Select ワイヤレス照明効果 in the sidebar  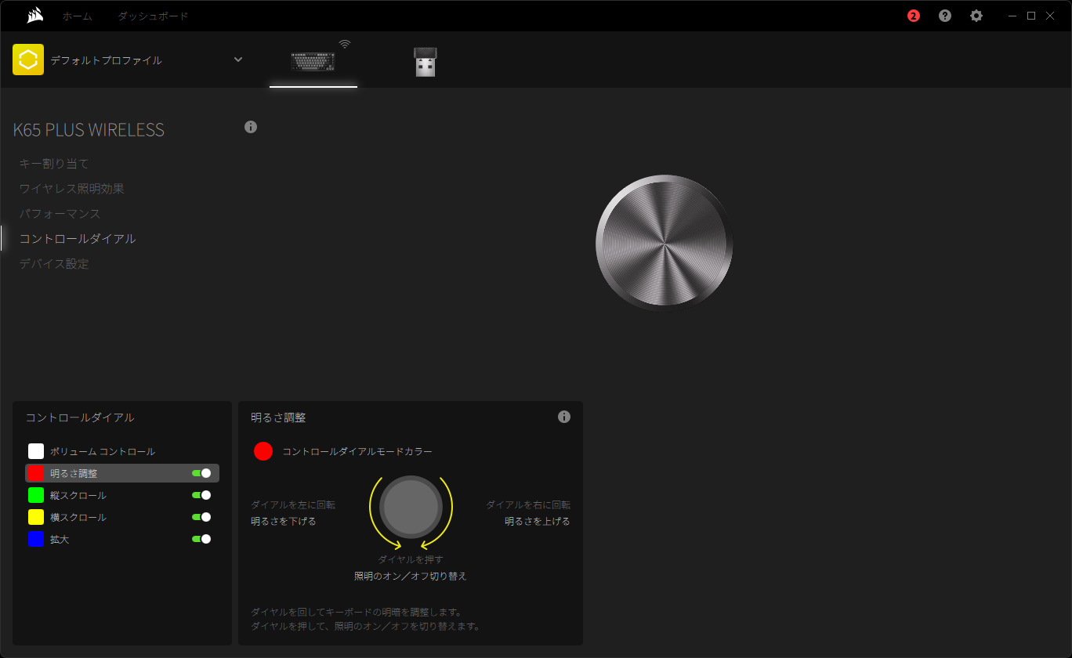point(72,189)
